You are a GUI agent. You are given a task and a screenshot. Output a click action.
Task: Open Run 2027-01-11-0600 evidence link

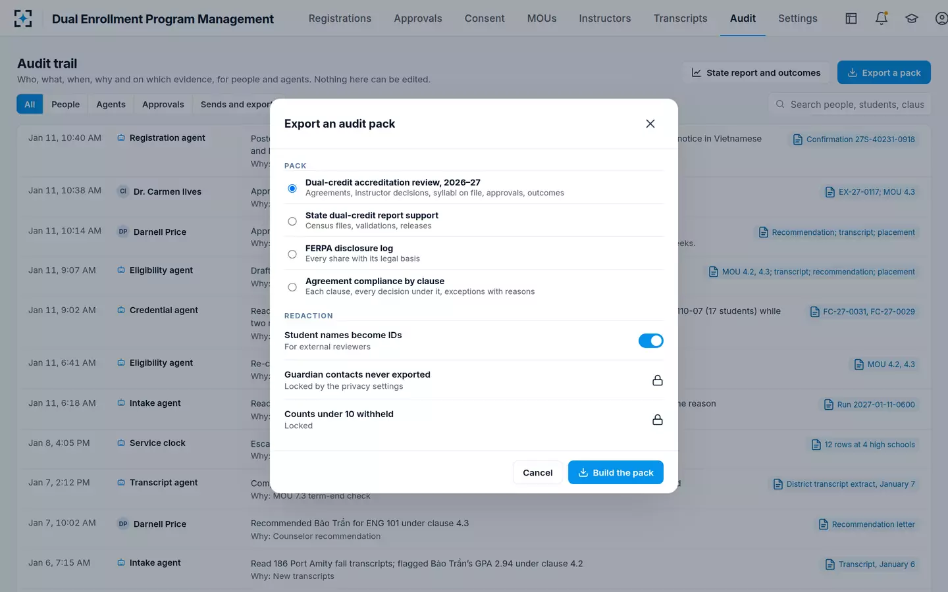coord(869,405)
